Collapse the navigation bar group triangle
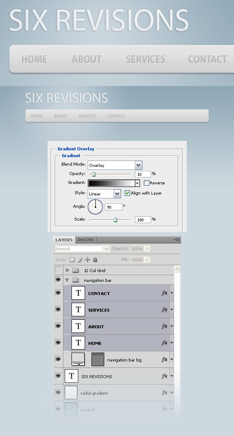Screen dimensions: 234x436 click(x=67, y=280)
